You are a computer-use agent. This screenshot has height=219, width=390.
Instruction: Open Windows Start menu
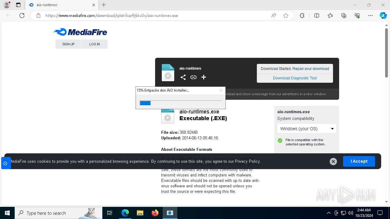coord(7,213)
